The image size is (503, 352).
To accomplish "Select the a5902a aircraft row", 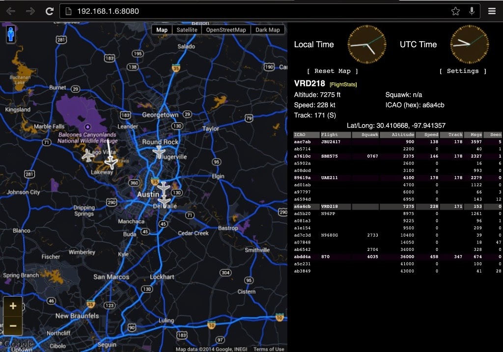I will pos(398,163).
